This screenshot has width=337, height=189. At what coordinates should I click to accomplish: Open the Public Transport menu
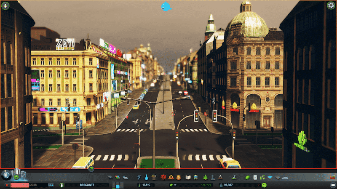click(x=196, y=177)
